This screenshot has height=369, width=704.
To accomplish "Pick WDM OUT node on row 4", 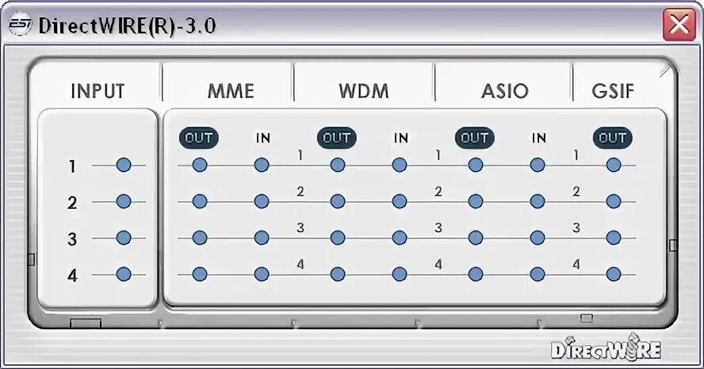I will 338,273.
